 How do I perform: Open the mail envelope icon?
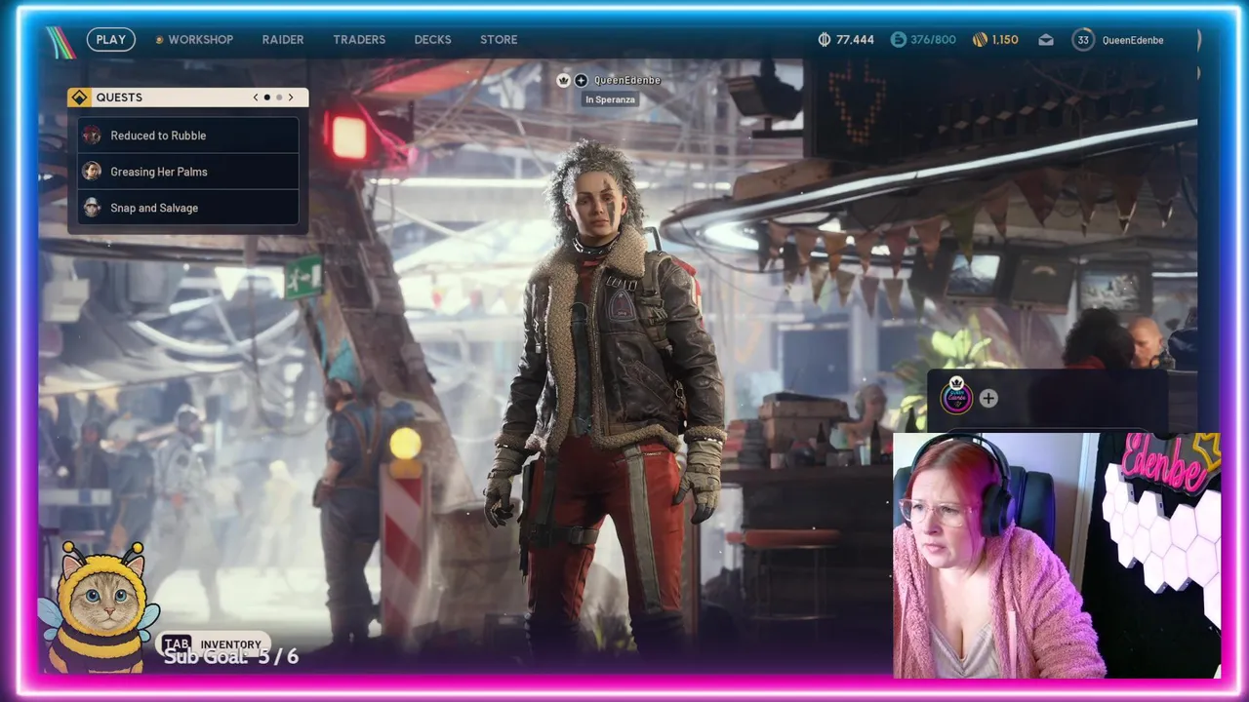[x=1046, y=40]
